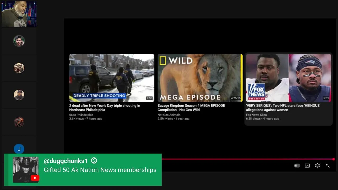Click the 5:01 duration badge
The height and width of the screenshot is (190, 338).
click(x=326, y=98)
